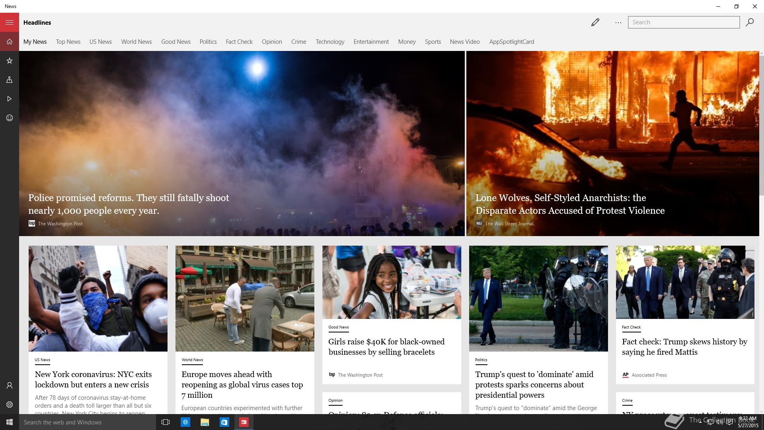Click the protesters photo on NYC card

[x=98, y=298]
